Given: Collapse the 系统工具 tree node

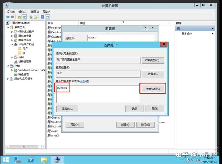Looking at the screenshot, I should [x=8, y=27].
